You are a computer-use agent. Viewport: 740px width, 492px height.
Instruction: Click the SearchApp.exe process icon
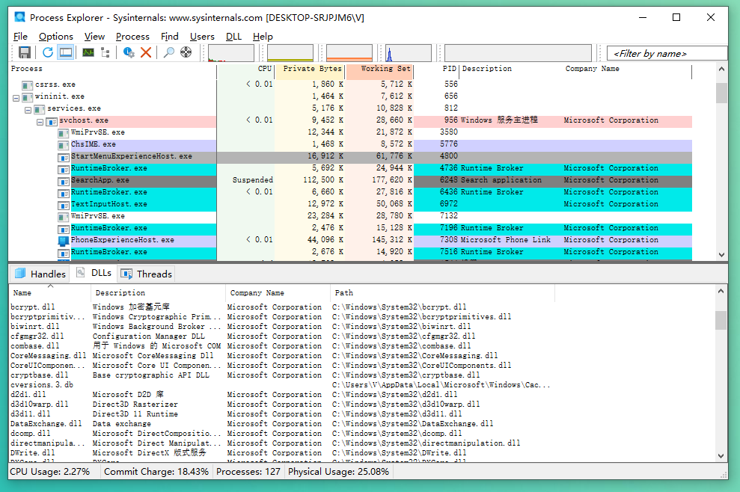64,181
